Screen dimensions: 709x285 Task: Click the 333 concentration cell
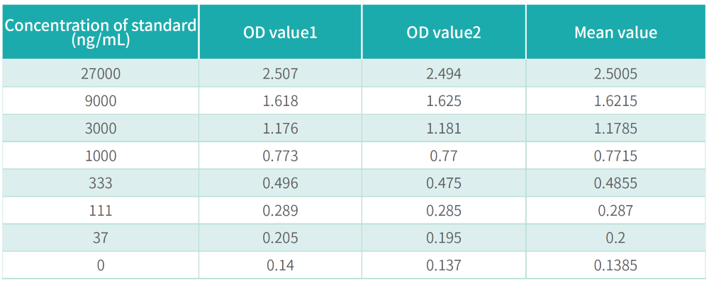click(100, 183)
